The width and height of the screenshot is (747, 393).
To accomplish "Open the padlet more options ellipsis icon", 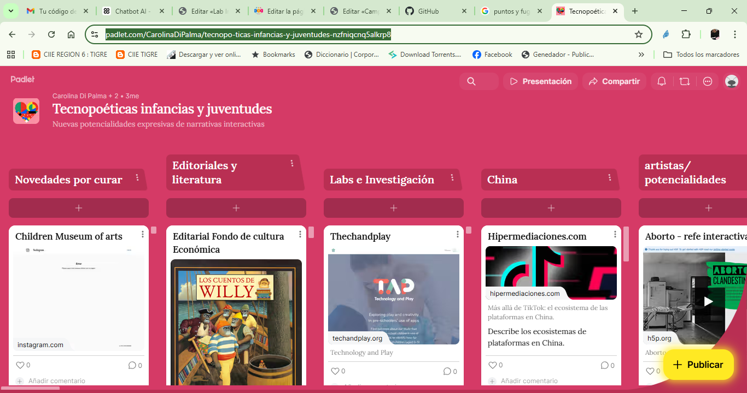I will pyautogui.click(x=708, y=81).
